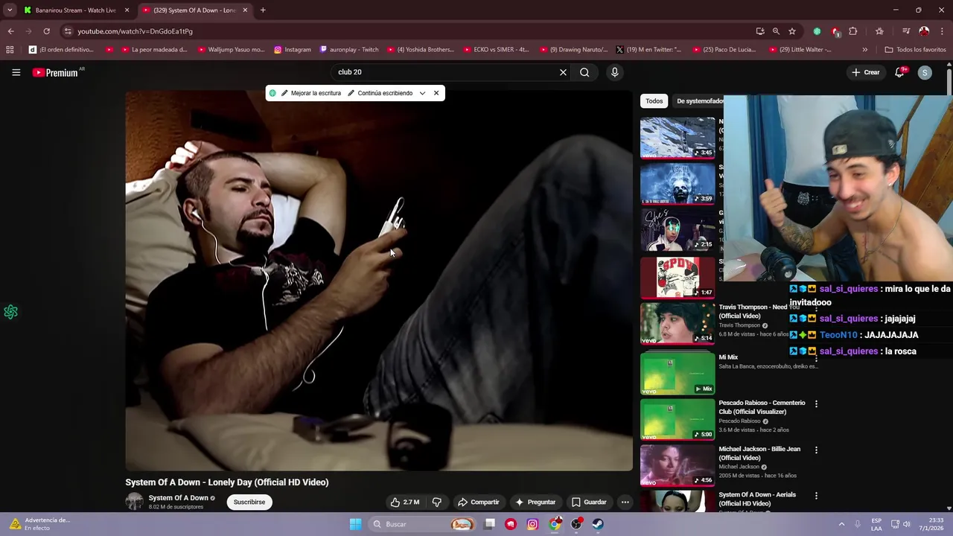
Task: Clear the 'club 20' search text
Action: click(563, 72)
